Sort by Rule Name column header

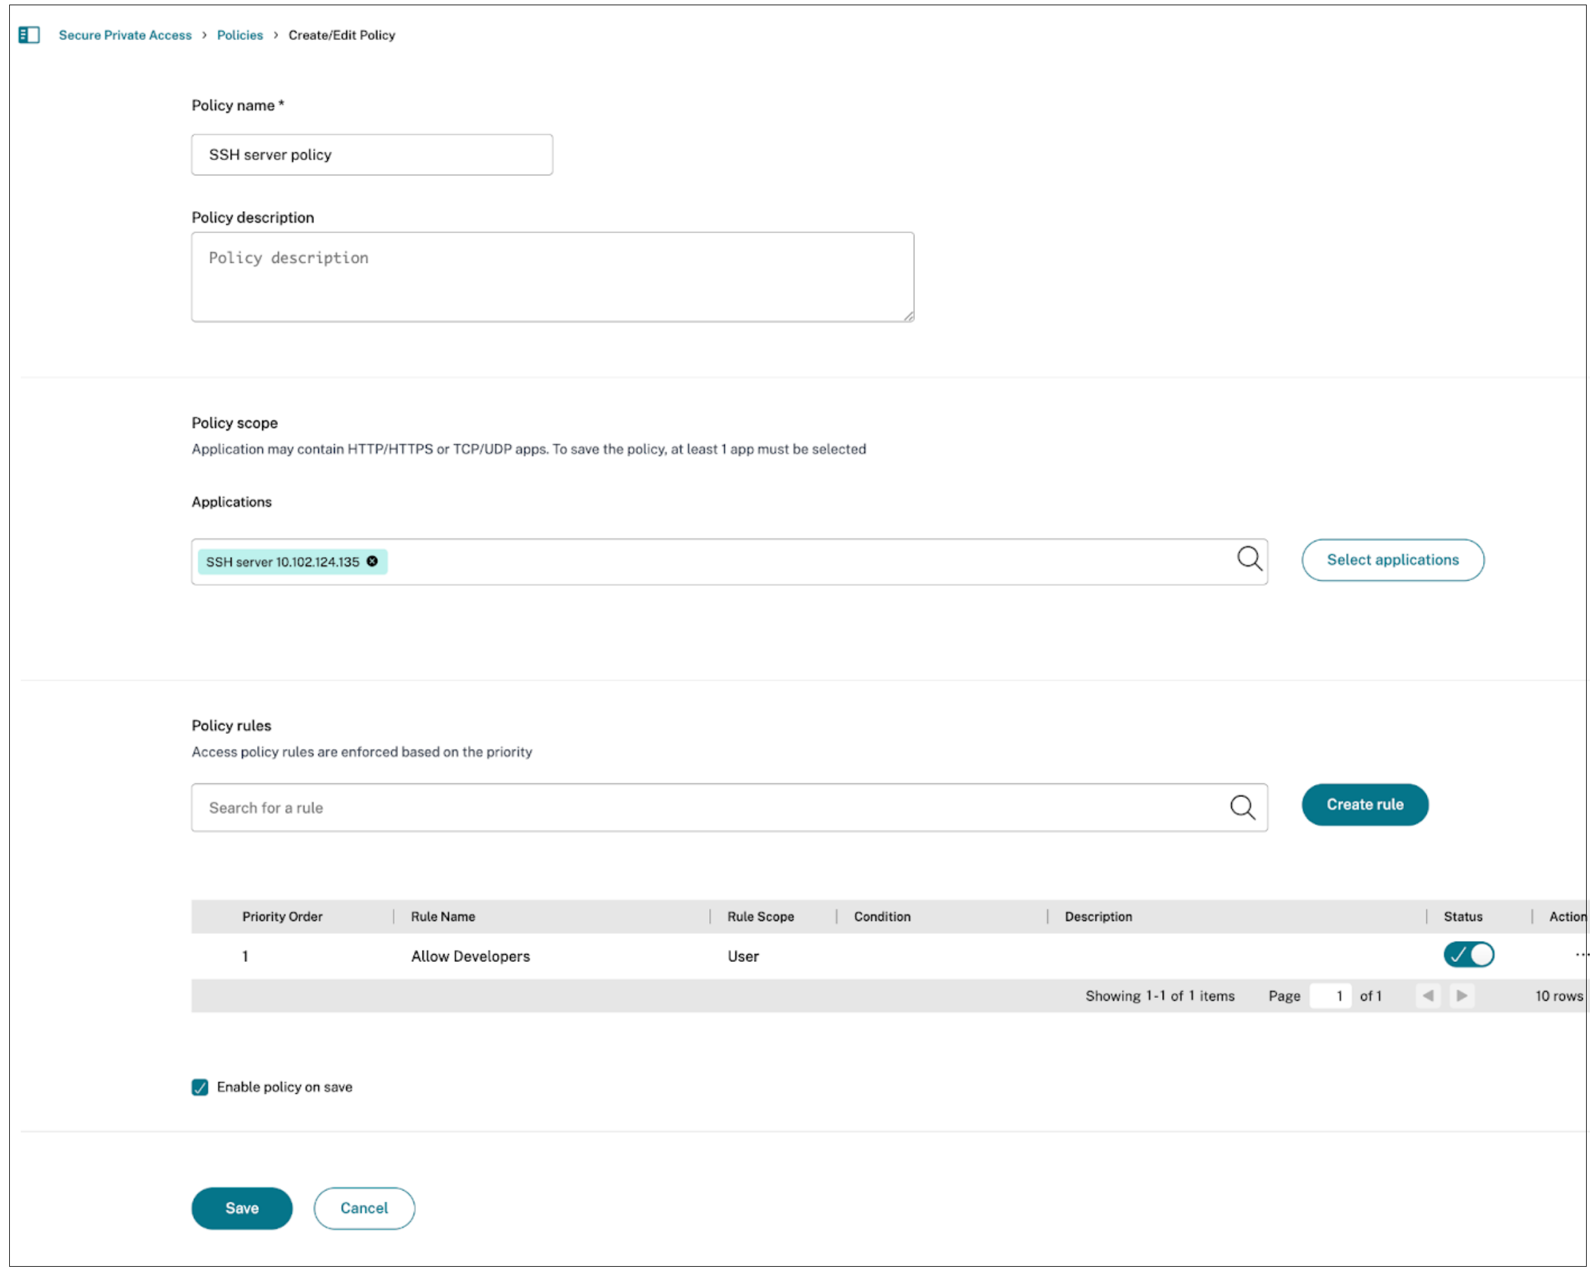pyautogui.click(x=443, y=917)
